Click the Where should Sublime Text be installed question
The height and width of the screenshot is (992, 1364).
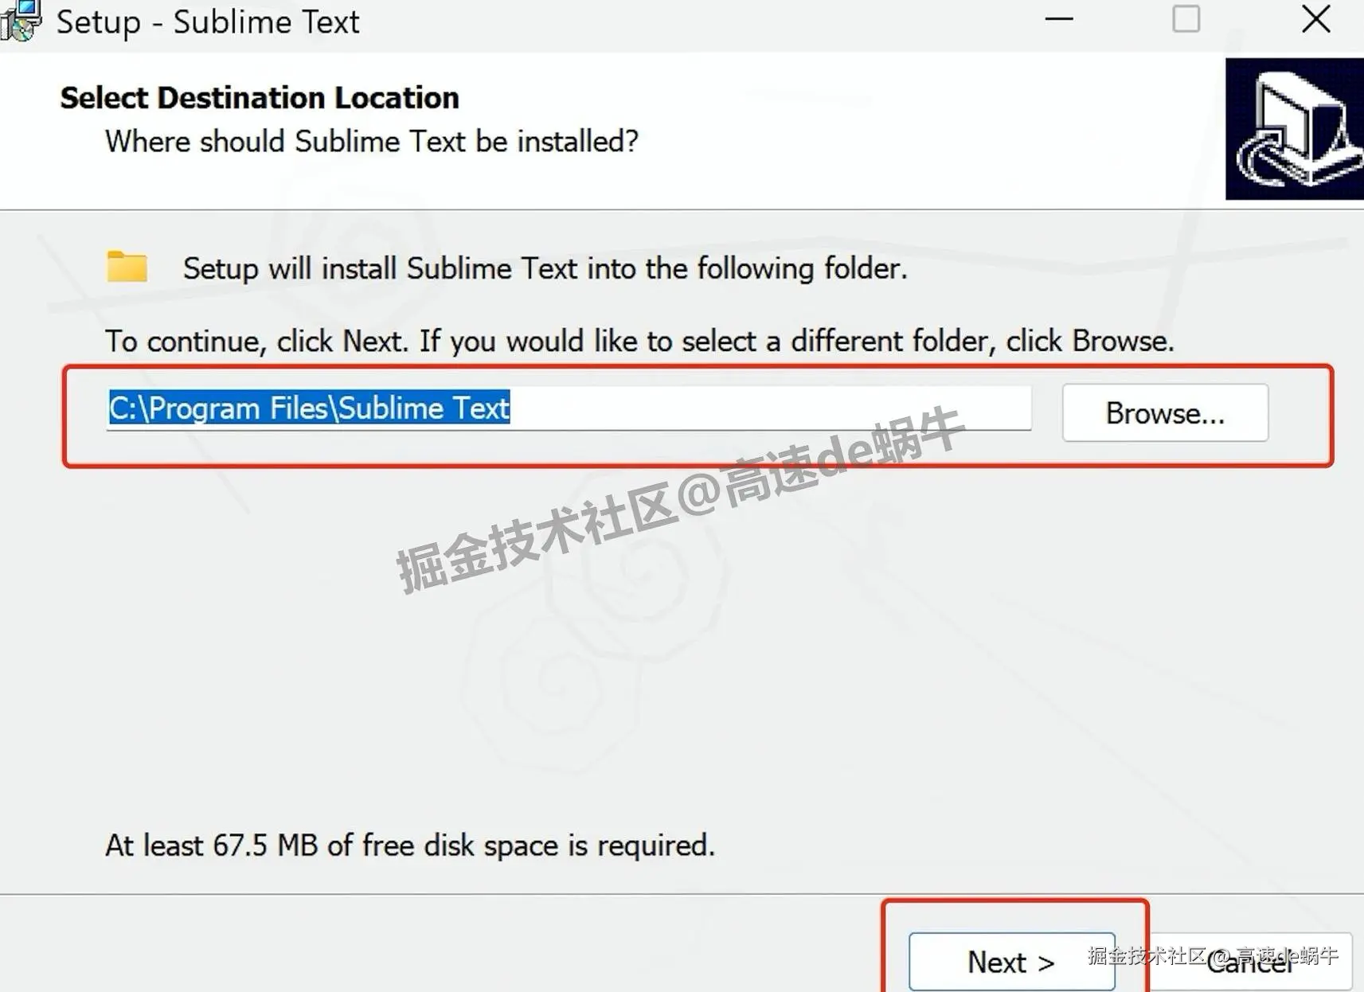(x=370, y=141)
